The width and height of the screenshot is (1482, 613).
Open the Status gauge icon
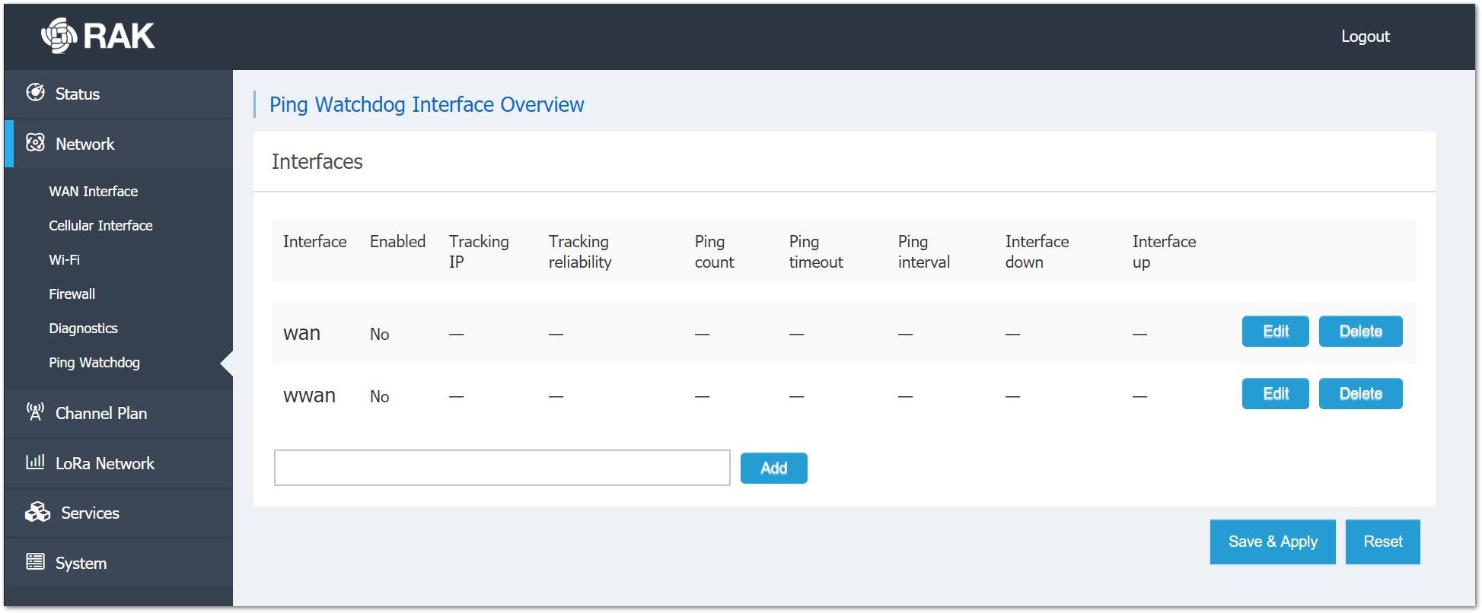click(x=35, y=93)
